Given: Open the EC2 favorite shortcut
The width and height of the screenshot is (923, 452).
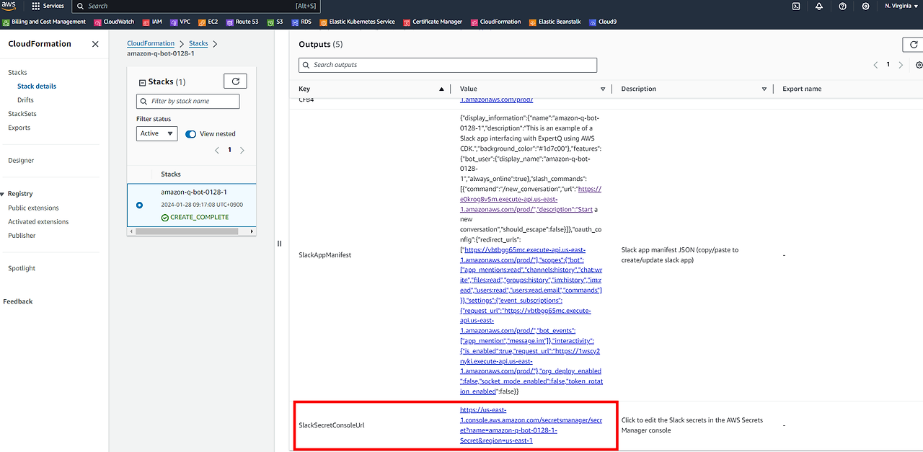Looking at the screenshot, I should pos(208,22).
